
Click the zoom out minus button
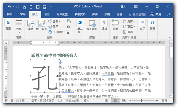point(130,101)
